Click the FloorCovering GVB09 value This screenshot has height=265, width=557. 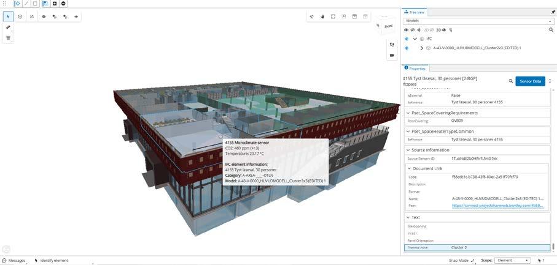point(457,121)
